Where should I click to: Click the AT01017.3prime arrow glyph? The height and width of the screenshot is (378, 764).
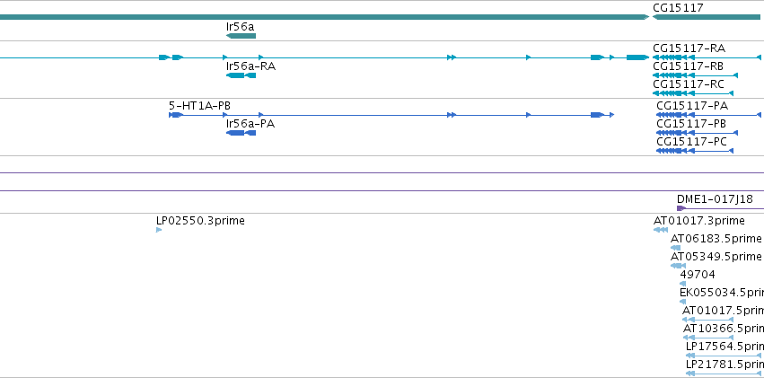tap(661, 230)
